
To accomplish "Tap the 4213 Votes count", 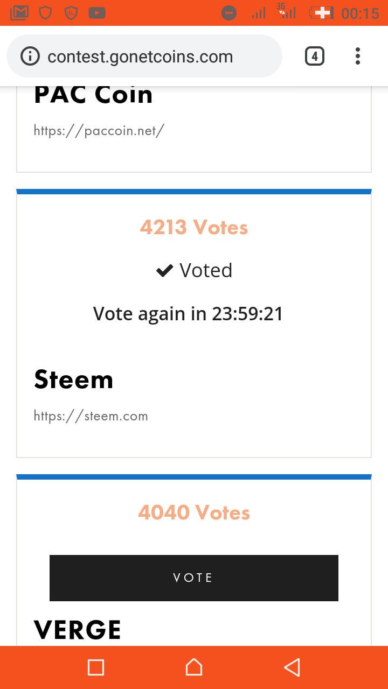I will click(194, 227).
